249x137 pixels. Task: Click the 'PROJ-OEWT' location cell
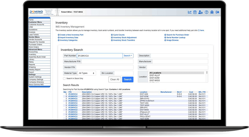[145, 116]
